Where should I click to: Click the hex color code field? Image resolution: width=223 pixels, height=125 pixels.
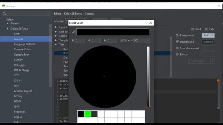[x=141, y=41]
